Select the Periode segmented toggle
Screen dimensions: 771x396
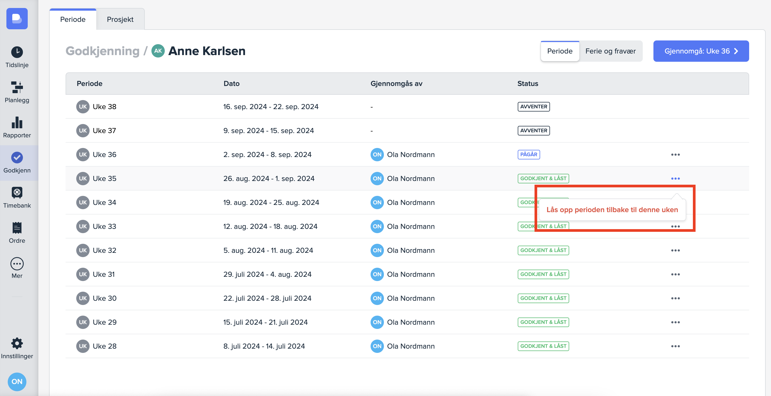click(x=559, y=51)
